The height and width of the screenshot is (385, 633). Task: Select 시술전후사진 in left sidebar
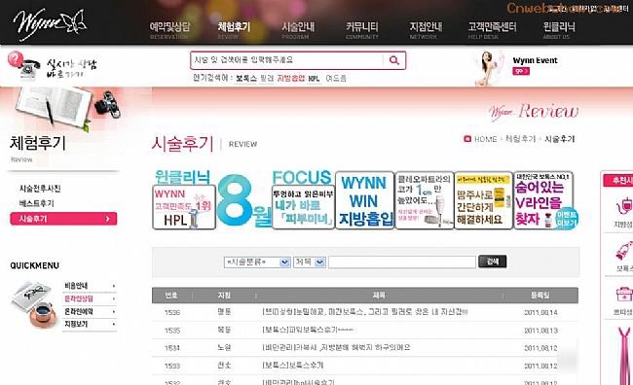click(40, 189)
